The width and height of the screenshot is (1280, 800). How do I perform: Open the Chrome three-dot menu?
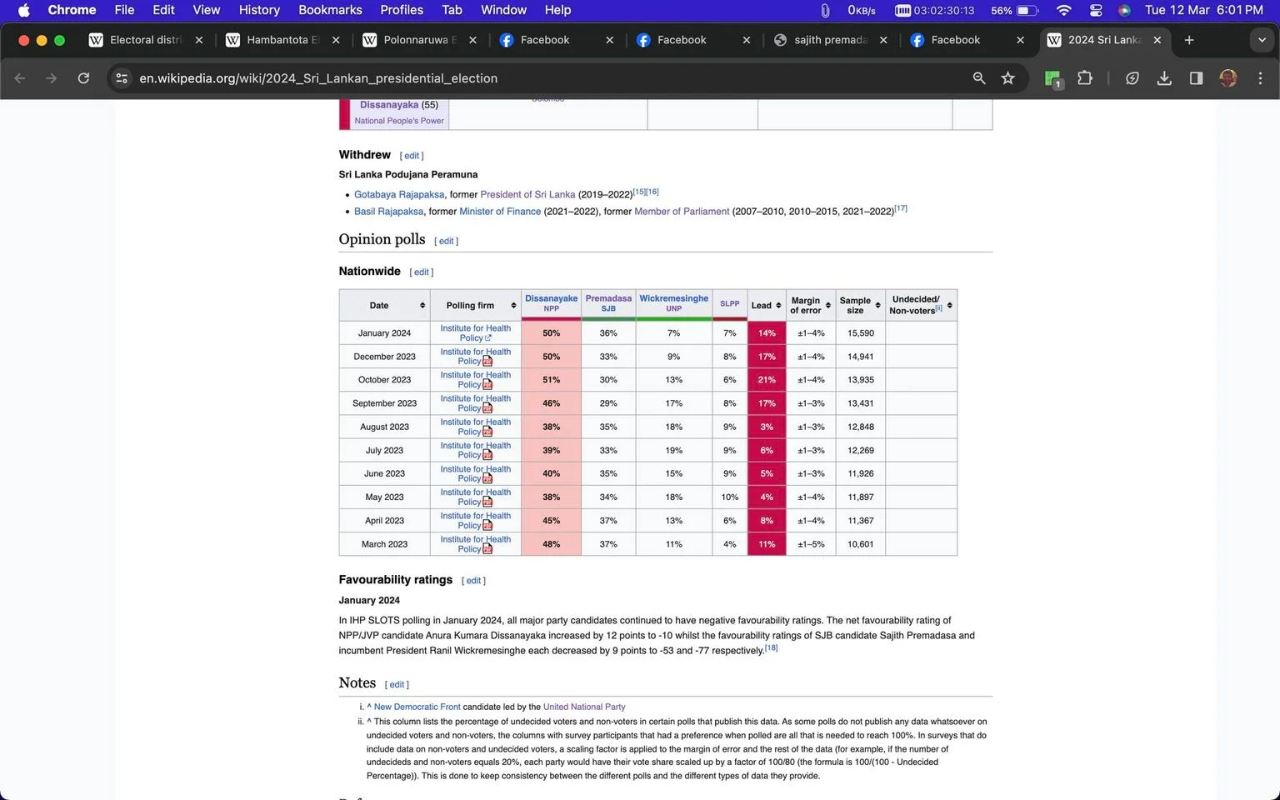click(1260, 78)
